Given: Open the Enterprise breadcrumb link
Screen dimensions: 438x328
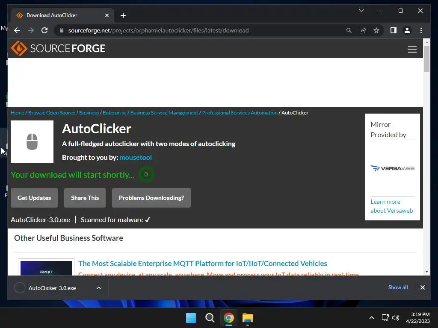Looking at the screenshot, I should [x=115, y=113].
